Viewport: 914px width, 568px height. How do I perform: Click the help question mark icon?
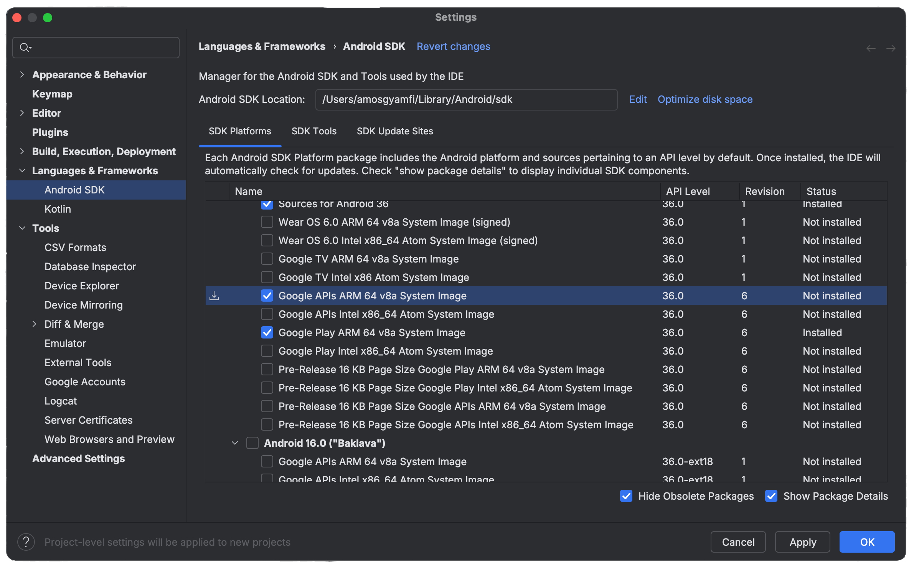[x=26, y=542]
